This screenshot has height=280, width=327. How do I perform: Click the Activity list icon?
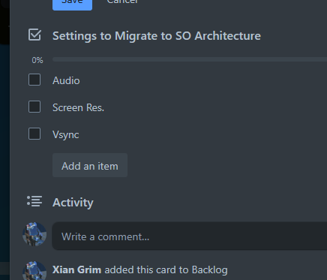coord(34,201)
